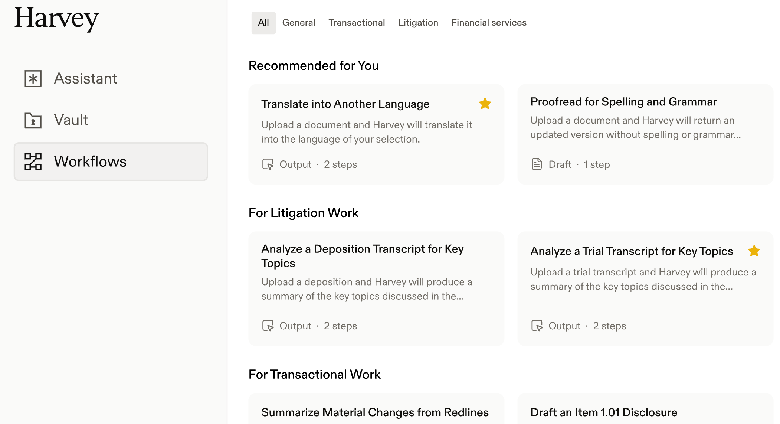
Task: Select the All filter tab
Action: (x=263, y=23)
